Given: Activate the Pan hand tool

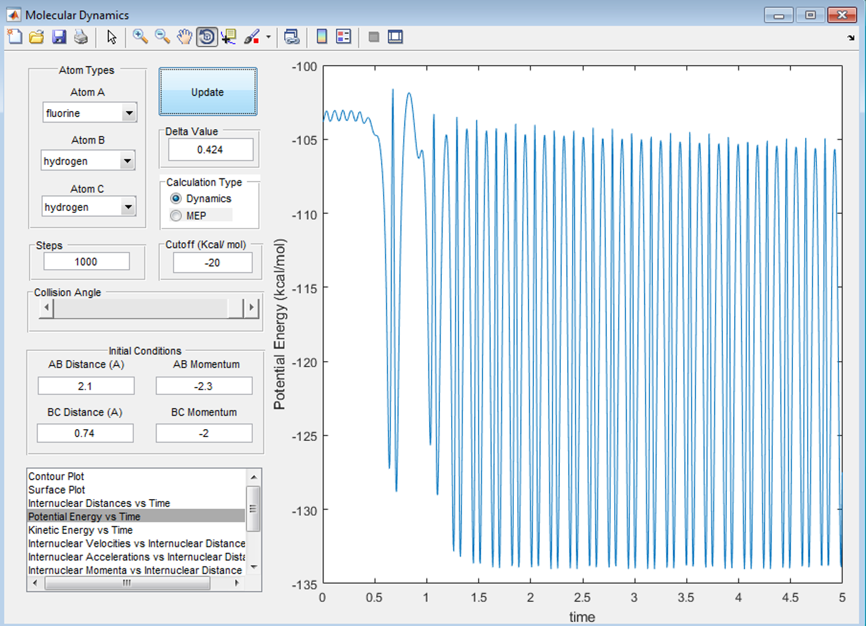Looking at the screenshot, I should click(184, 37).
